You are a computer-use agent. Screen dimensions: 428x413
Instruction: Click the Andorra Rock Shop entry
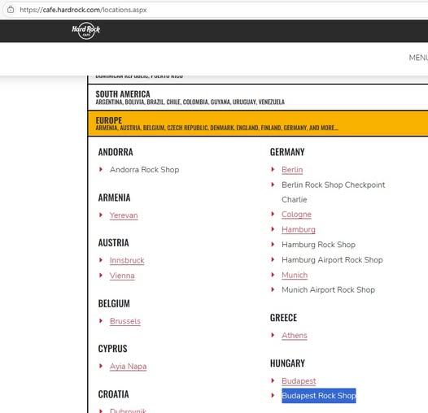pyautogui.click(x=144, y=170)
